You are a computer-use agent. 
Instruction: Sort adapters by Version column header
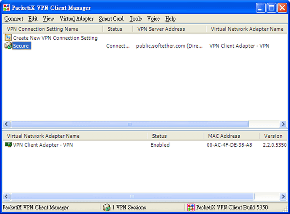click(x=273, y=136)
